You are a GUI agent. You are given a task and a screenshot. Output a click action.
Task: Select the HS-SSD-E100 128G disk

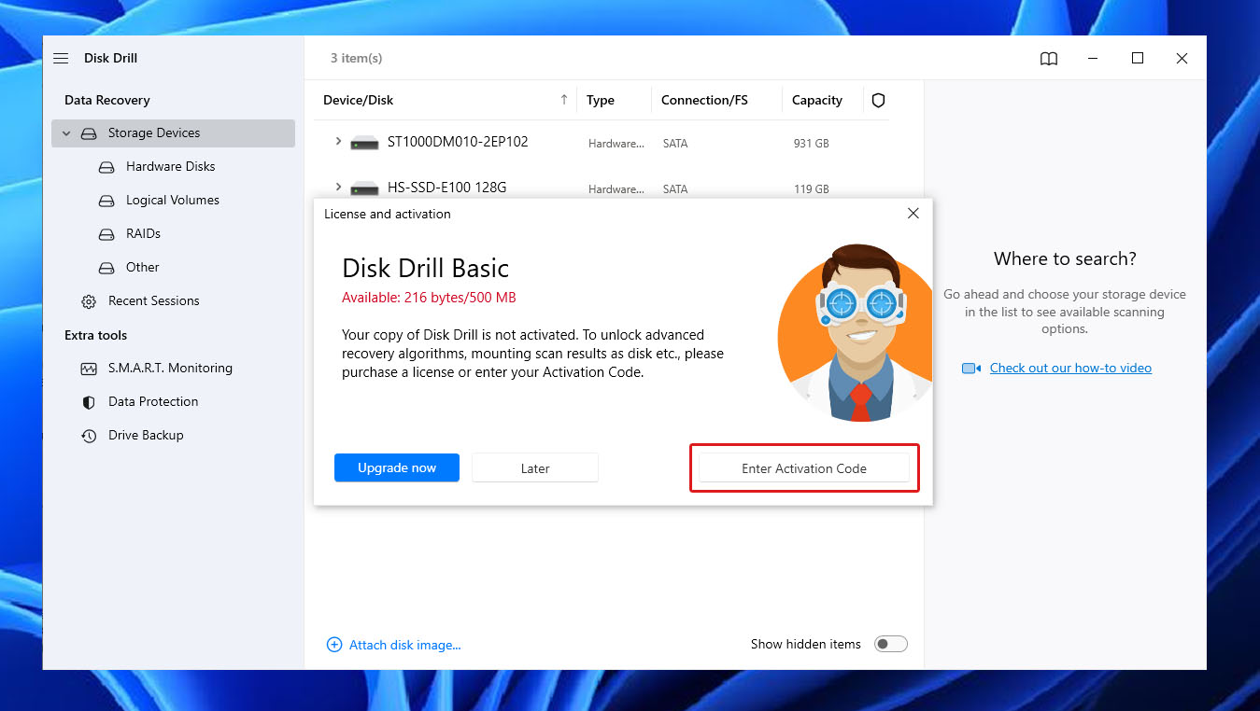coord(446,187)
